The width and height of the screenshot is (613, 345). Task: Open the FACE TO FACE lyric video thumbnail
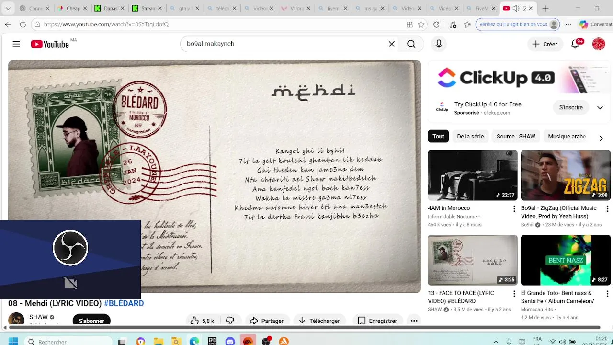[472, 260]
